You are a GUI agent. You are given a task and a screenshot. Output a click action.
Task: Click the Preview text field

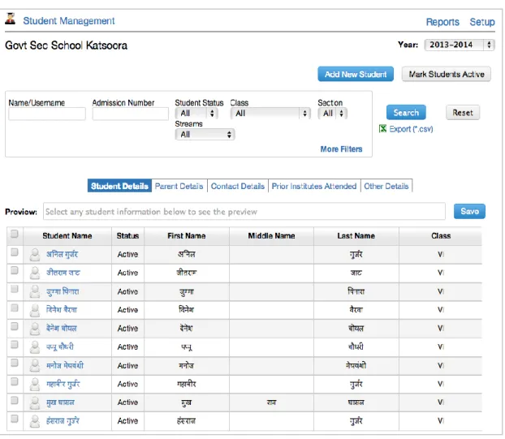pyautogui.click(x=244, y=212)
